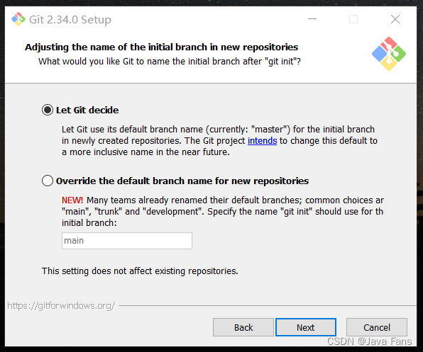Select the Override default branch name radio button
Image resolution: width=423 pixels, height=352 pixels.
48,181
